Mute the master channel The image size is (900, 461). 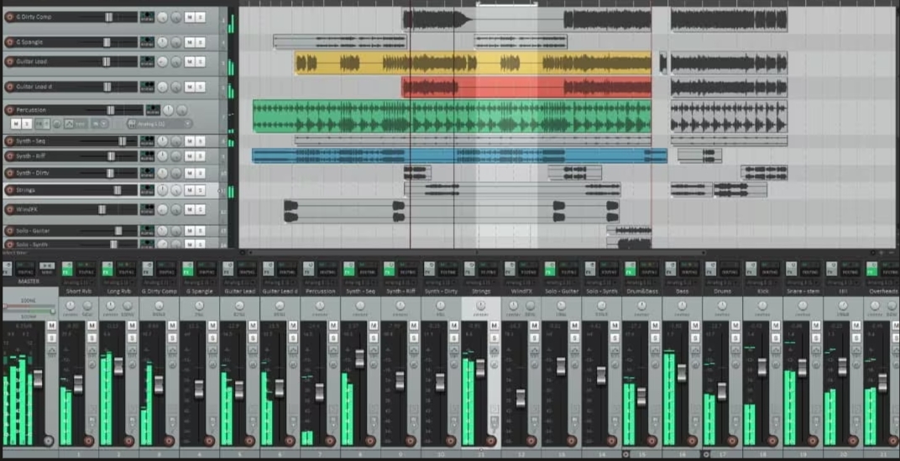click(52, 326)
